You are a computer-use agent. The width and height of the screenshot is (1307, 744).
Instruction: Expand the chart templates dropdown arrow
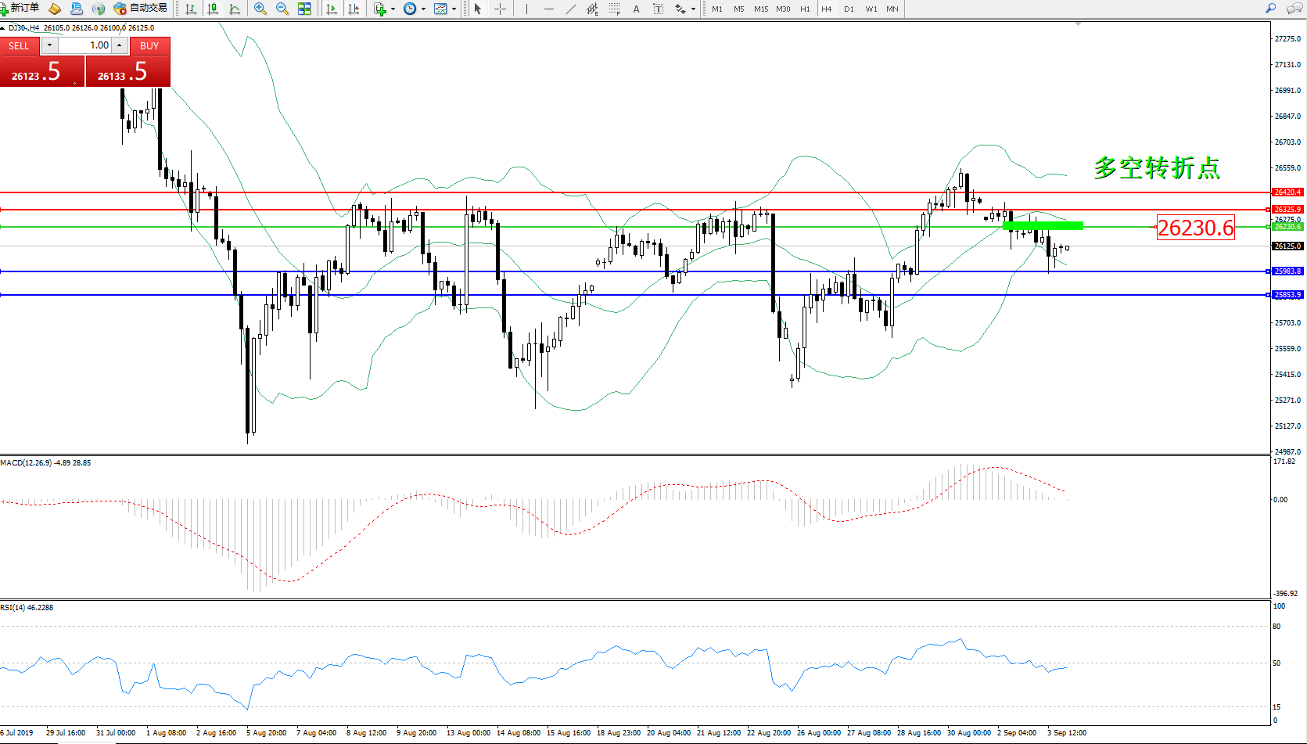point(454,9)
